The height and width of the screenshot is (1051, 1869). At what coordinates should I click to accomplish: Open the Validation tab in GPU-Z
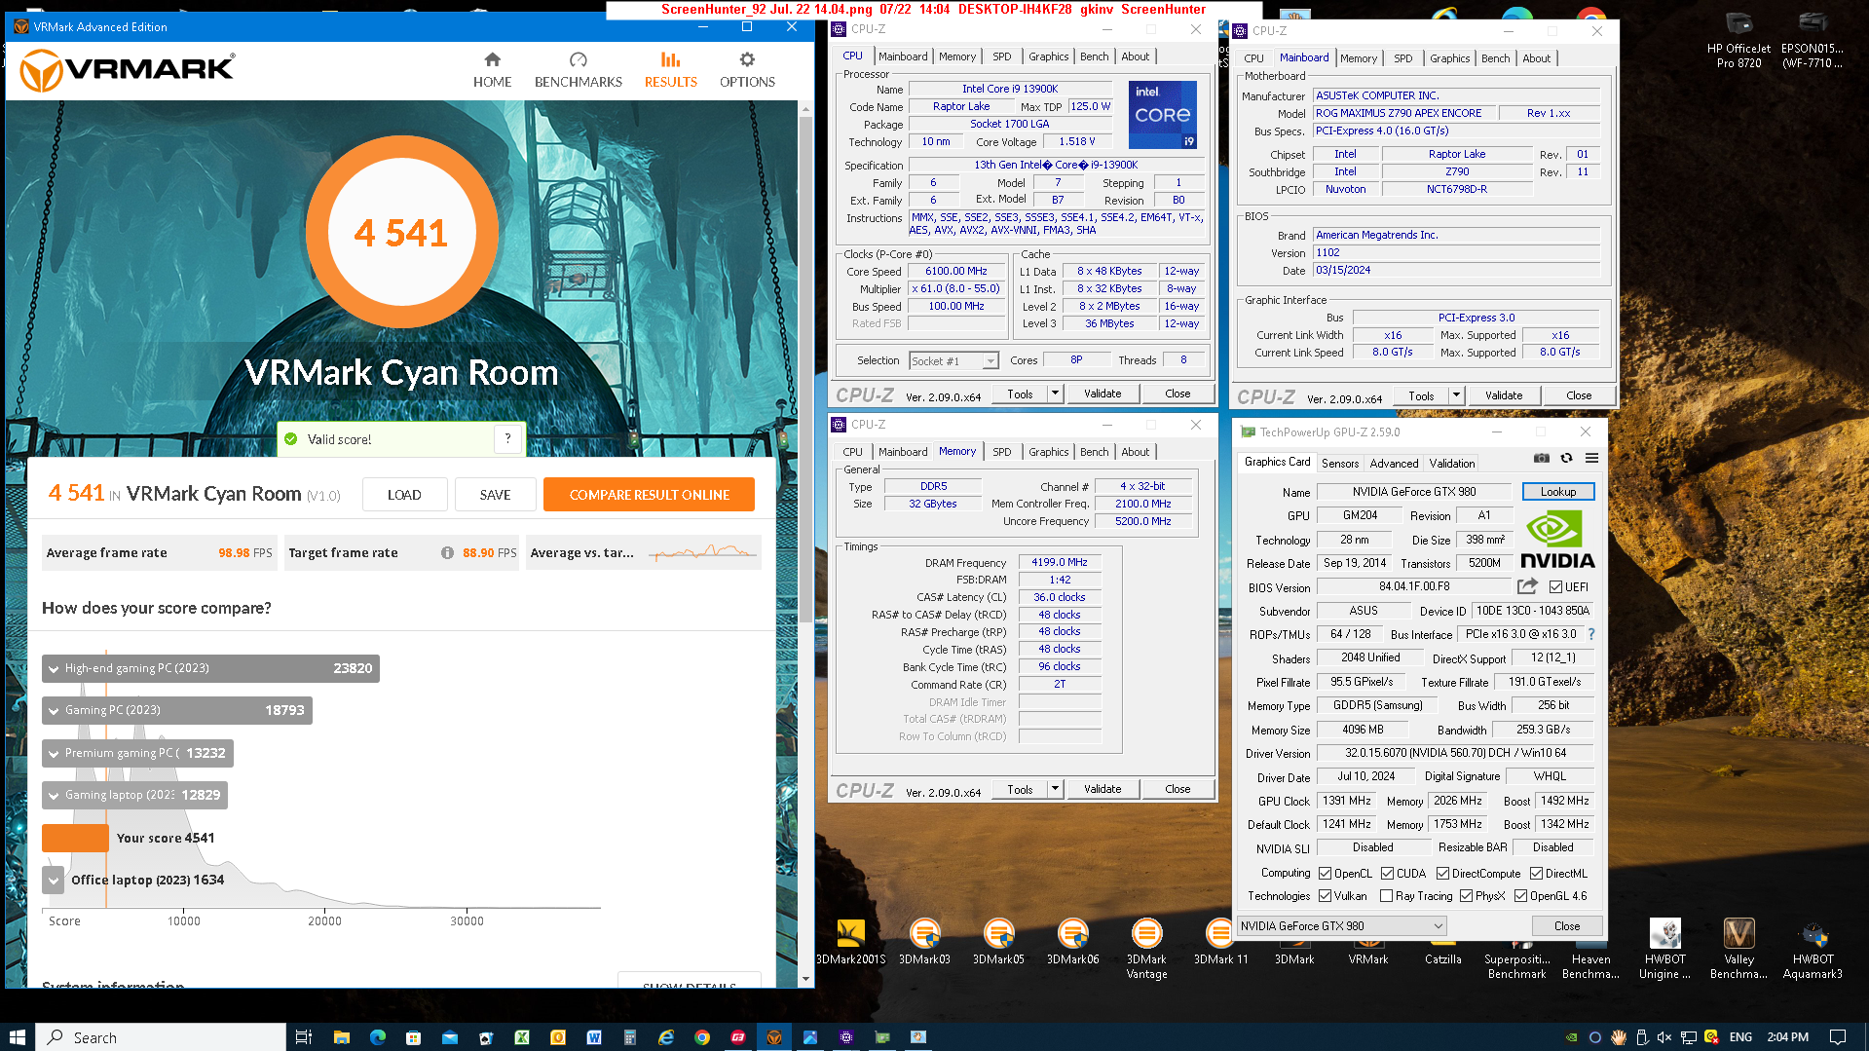1451,464
